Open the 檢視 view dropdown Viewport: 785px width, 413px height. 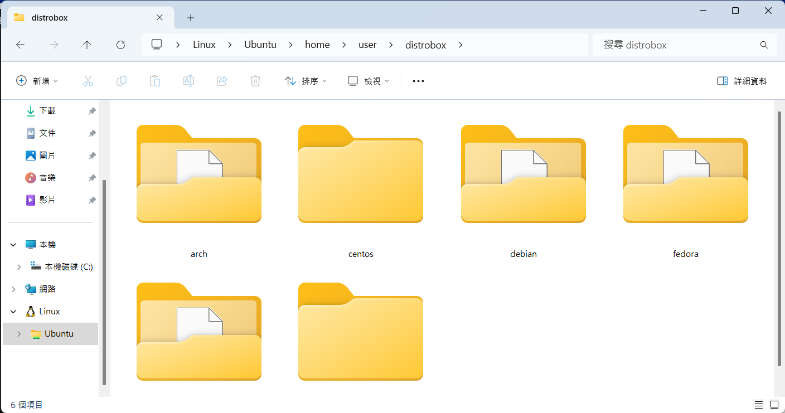click(x=369, y=81)
